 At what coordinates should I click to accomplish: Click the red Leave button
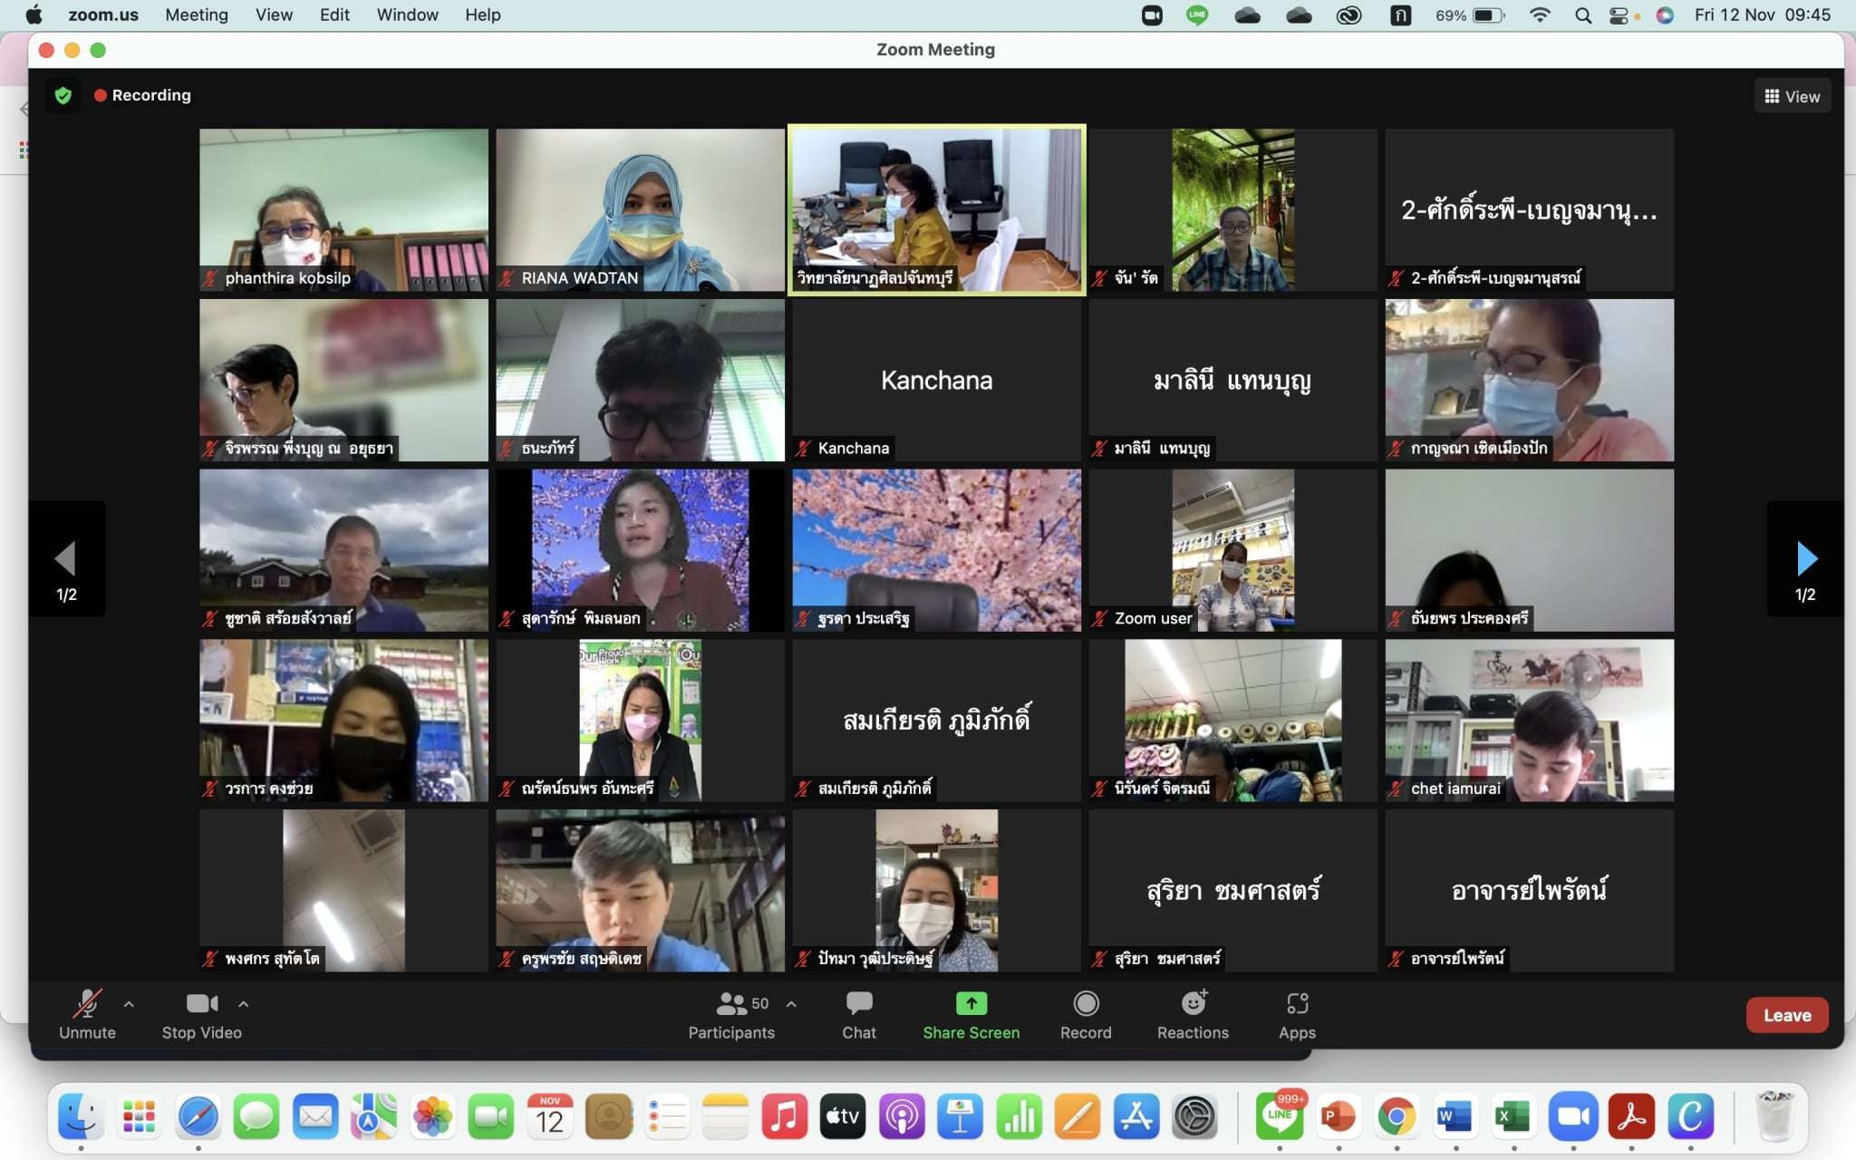(1786, 1015)
